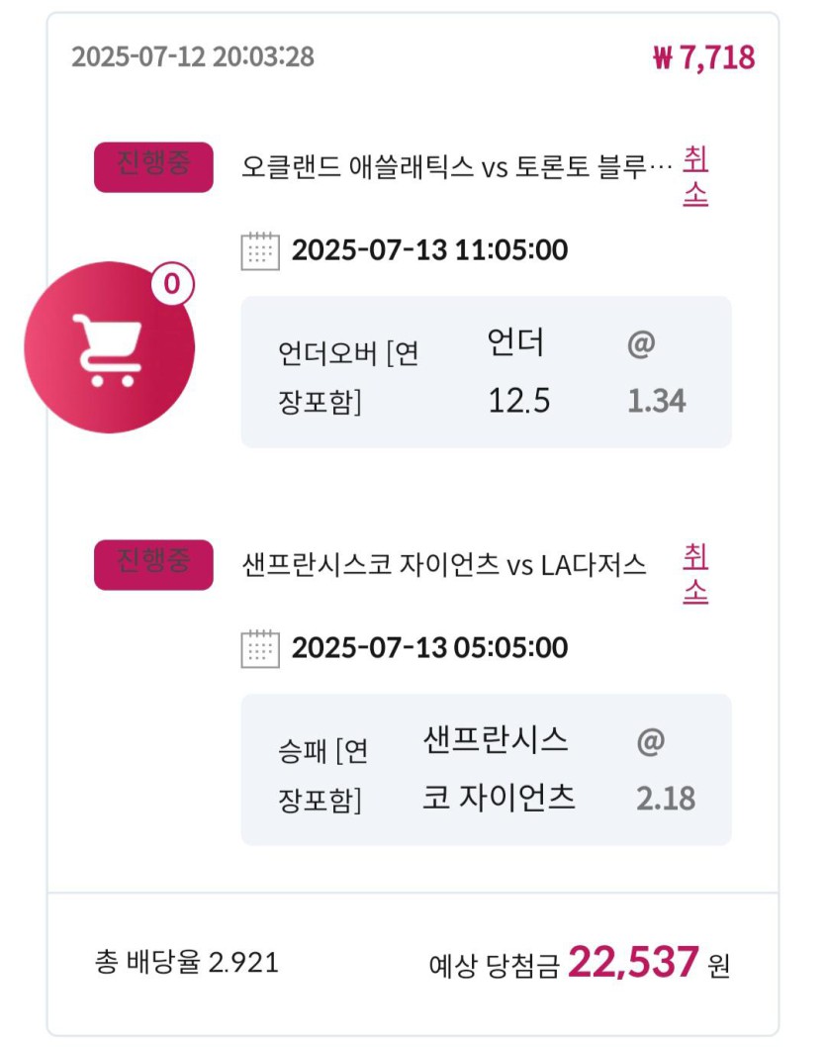Cancel the San Francisco Giants vs LA Dodgers bet
826x1047 pixels.
pyautogui.click(x=695, y=574)
